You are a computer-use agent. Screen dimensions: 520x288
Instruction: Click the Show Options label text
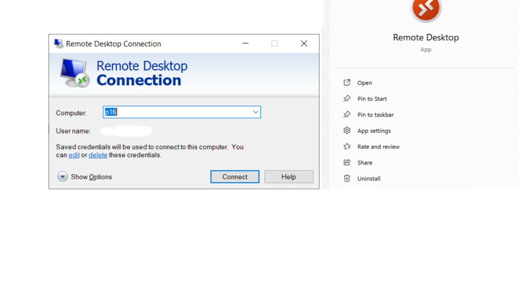click(x=91, y=177)
